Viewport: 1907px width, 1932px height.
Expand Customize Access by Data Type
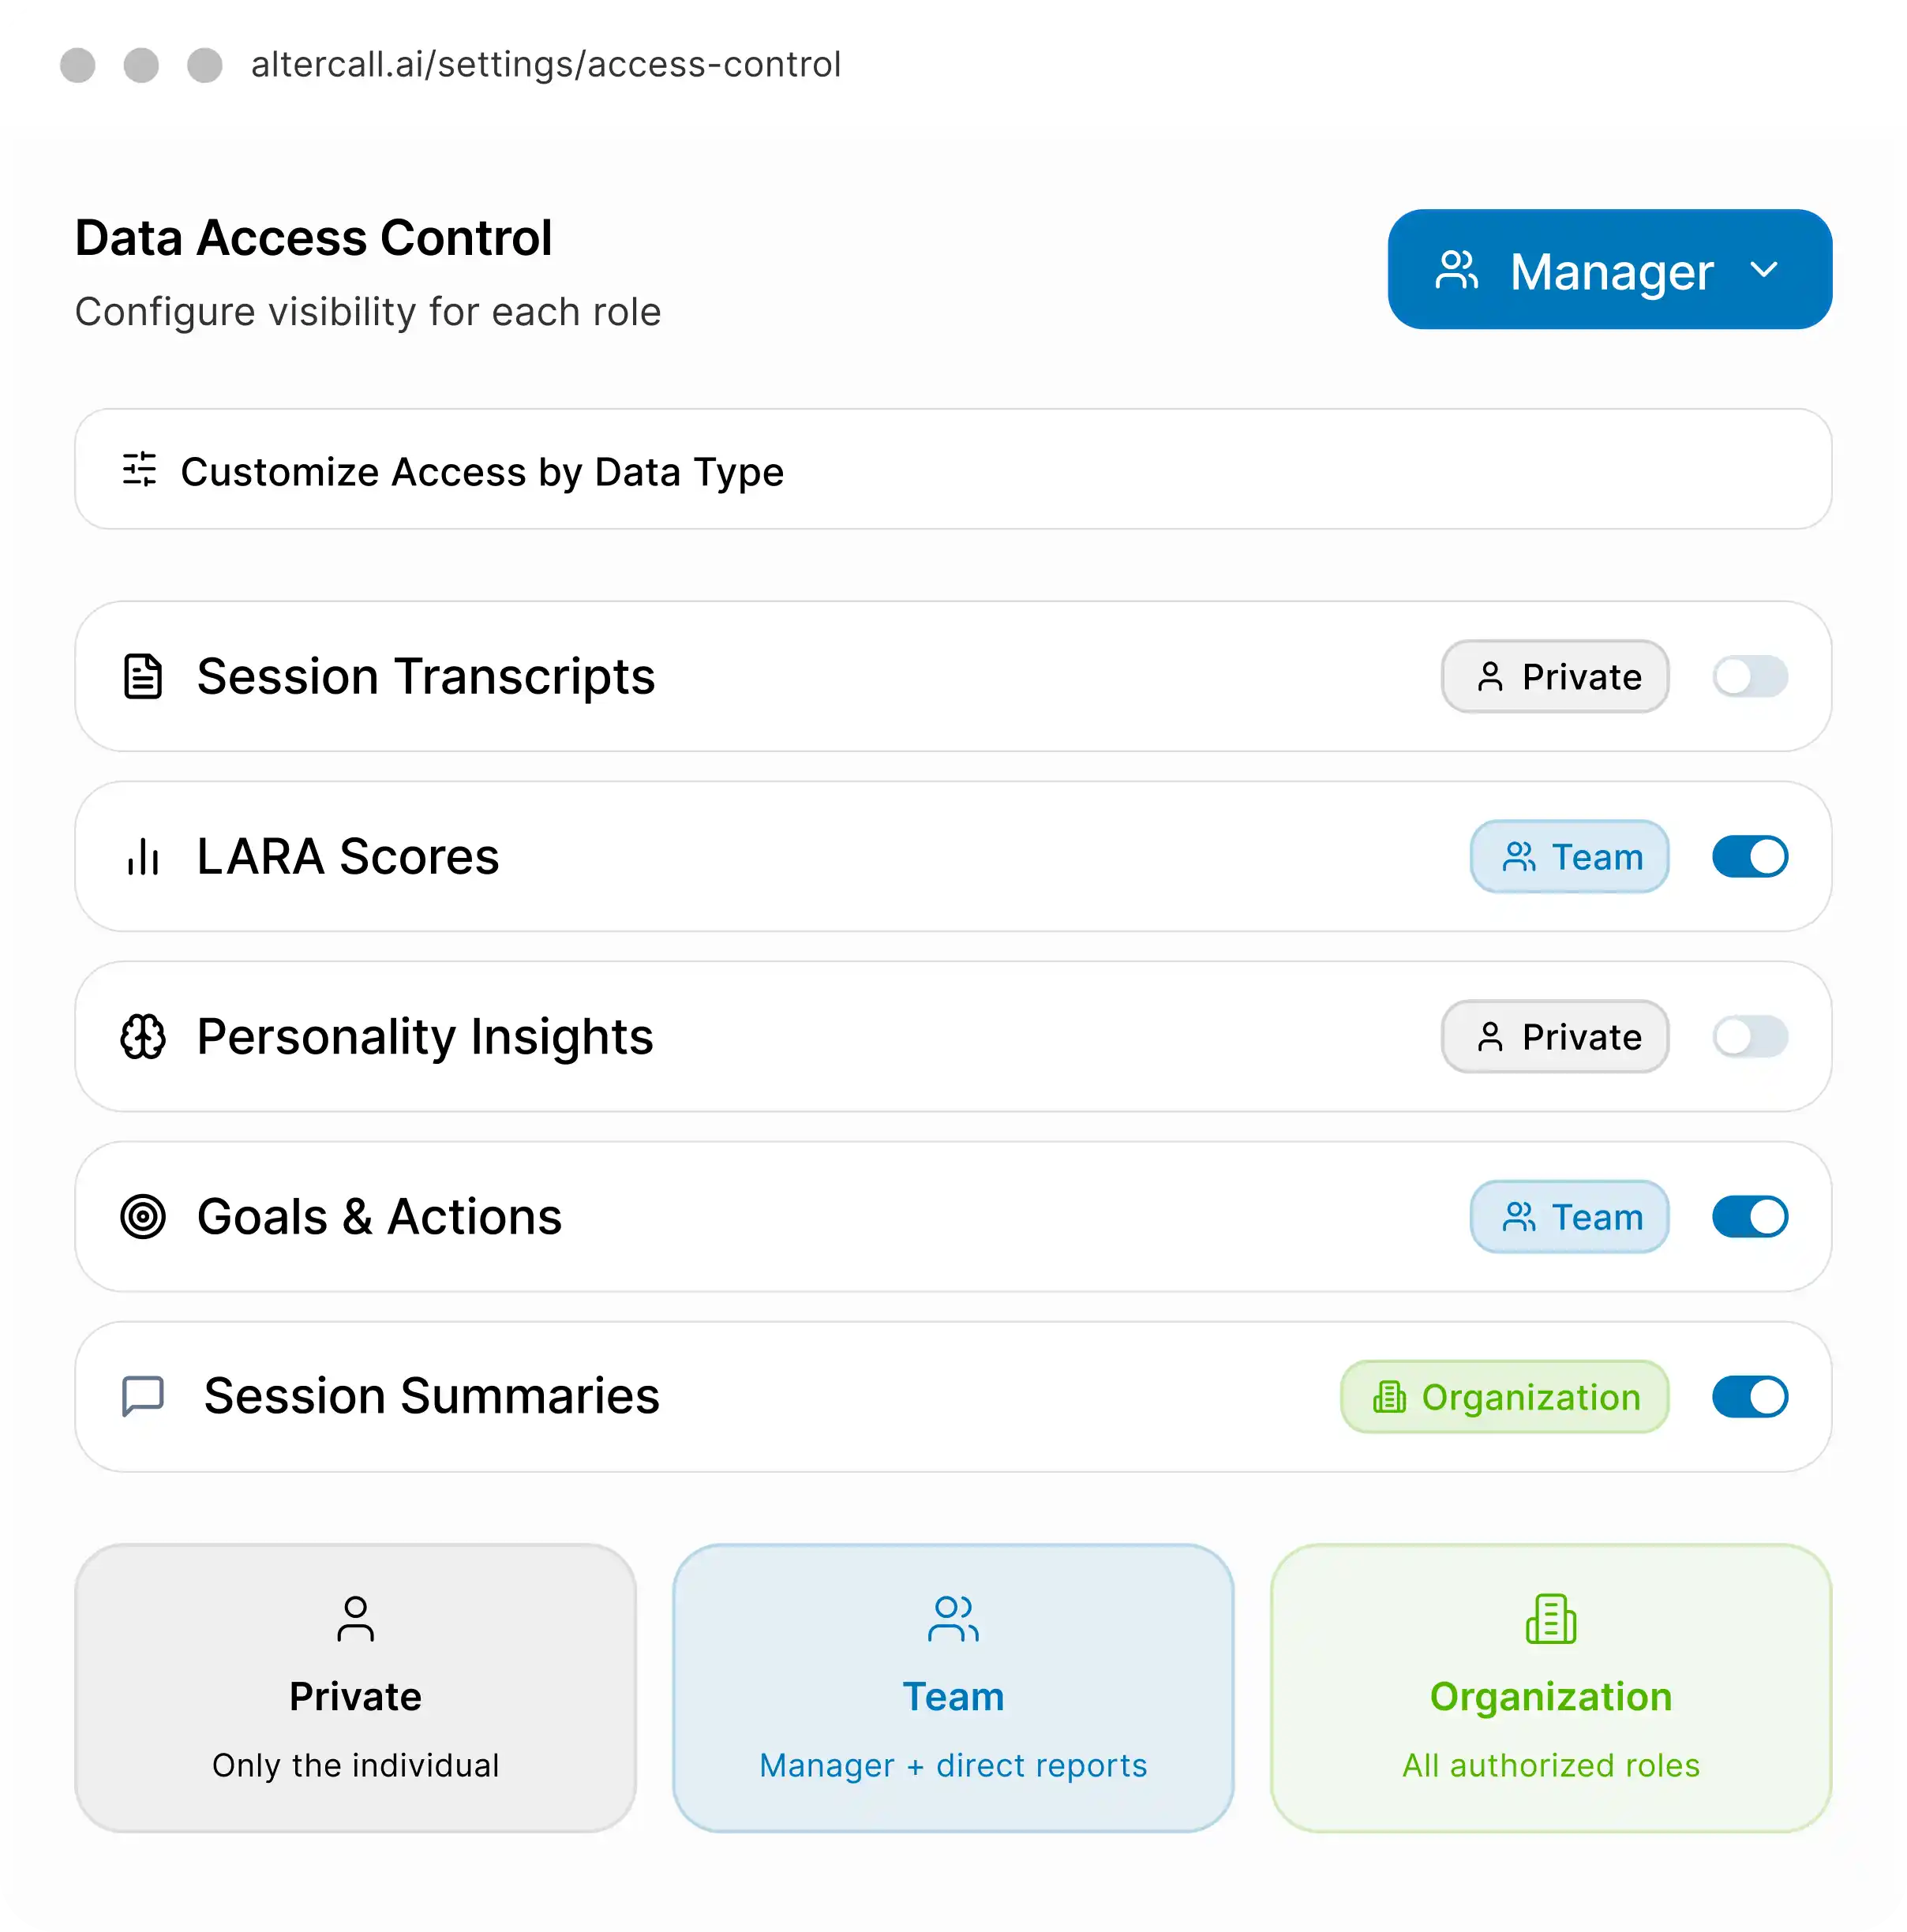(x=482, y=471)
